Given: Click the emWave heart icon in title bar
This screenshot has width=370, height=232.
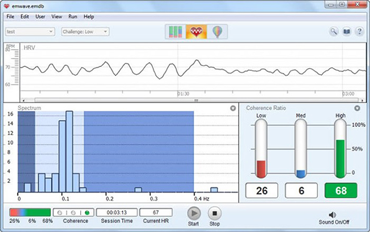Looking at the screenshot, I should coord(7,6).
